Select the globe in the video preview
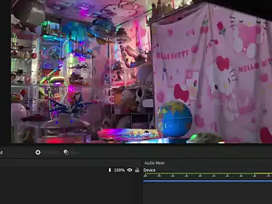 (x=175, y=119)
